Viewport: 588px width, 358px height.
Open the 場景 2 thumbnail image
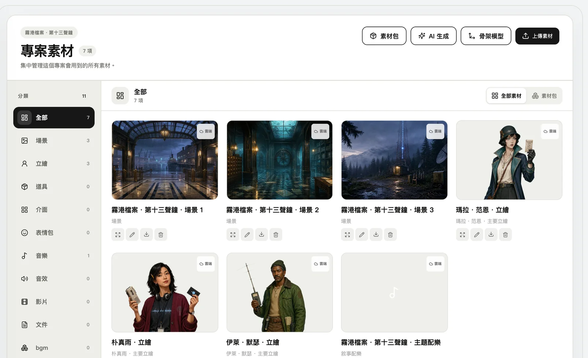coord(280,160)
